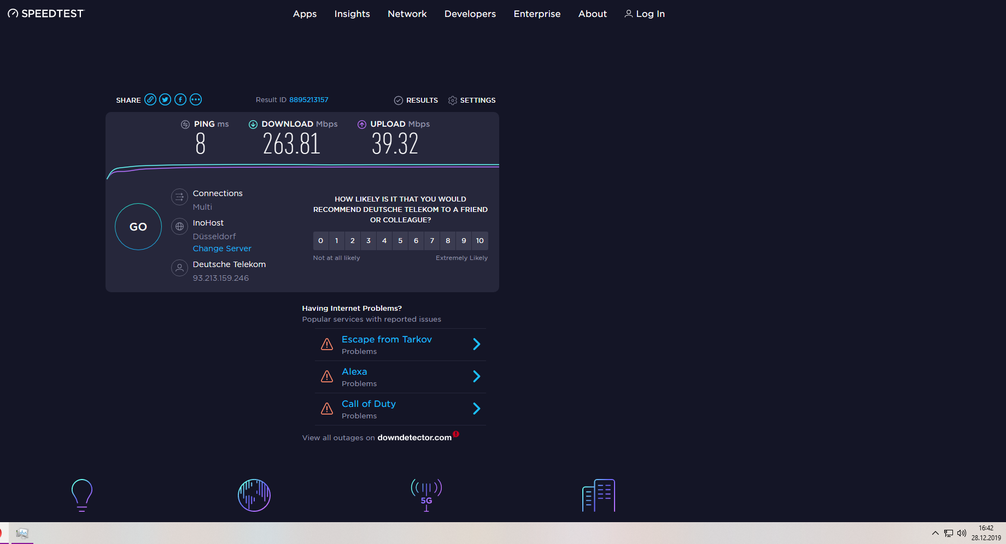Open the taskbar image viewer app
The image size is (1006, 544).
[x=22, y=533]
